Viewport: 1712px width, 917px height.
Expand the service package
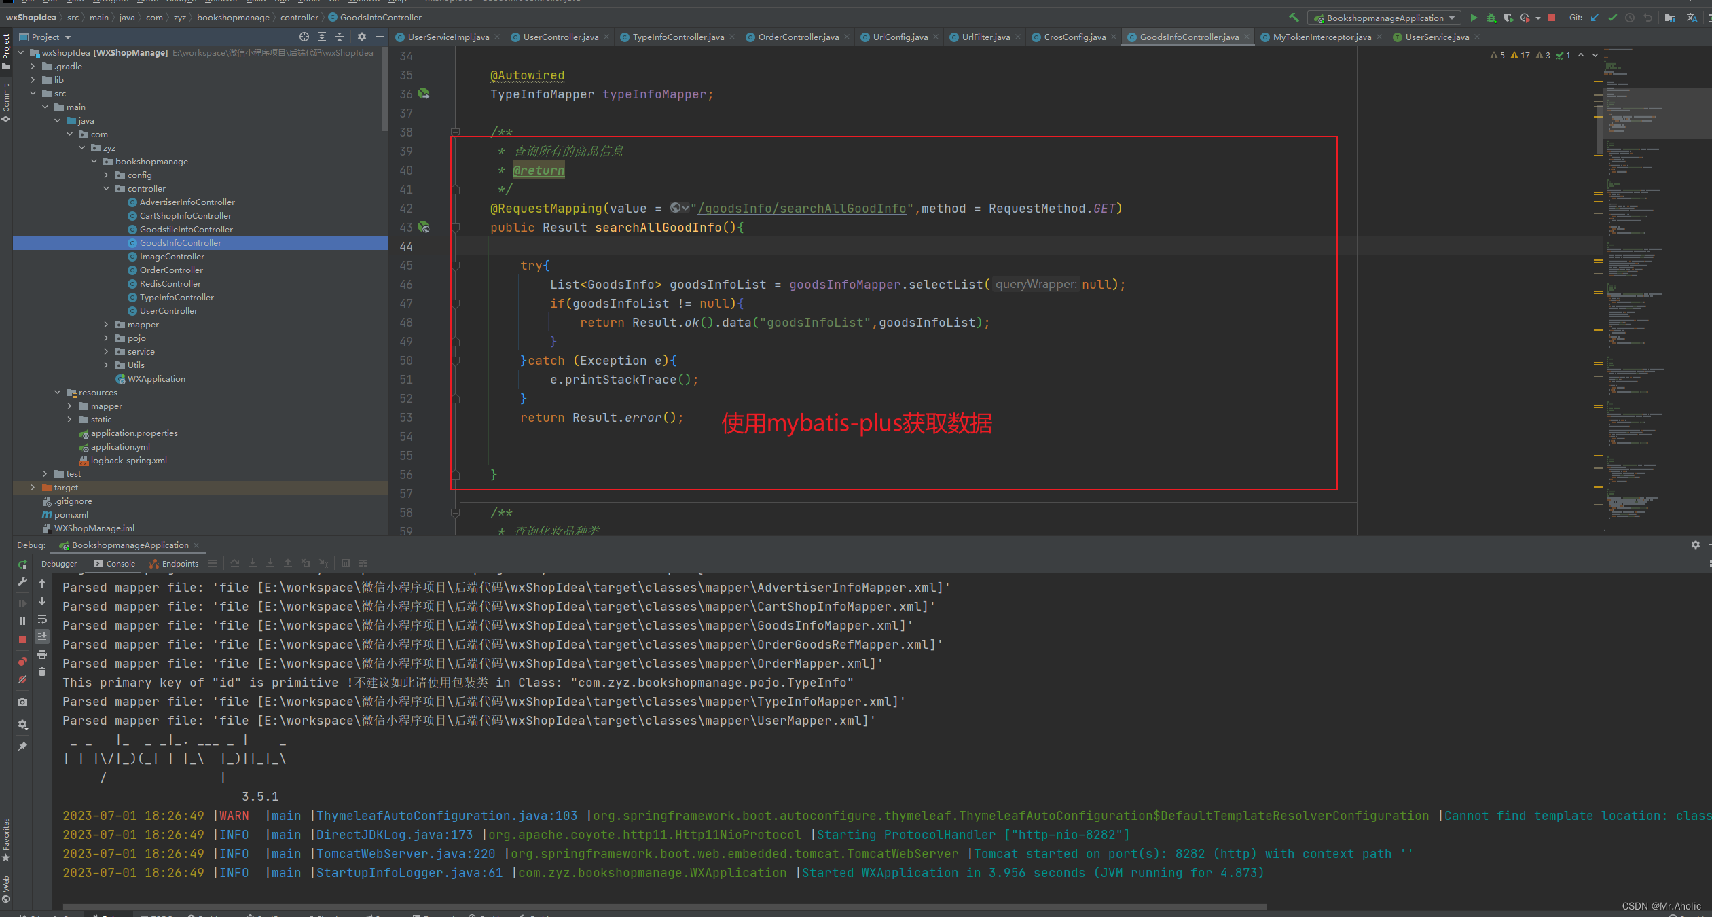point(106,351)
